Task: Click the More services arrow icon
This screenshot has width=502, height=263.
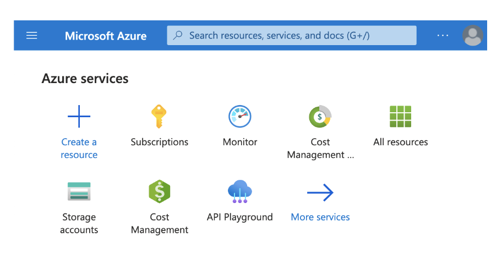Action: [320, 193]
